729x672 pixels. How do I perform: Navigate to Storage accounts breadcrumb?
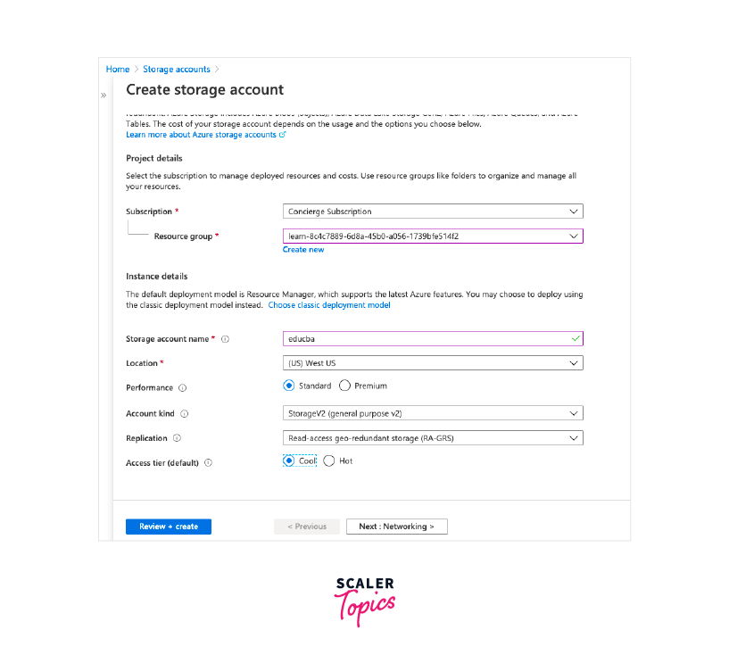click(x=177, y=69)
